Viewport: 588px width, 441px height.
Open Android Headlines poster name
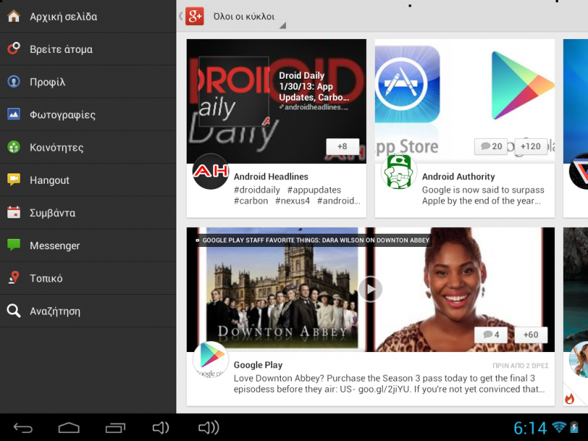[270, 176]
